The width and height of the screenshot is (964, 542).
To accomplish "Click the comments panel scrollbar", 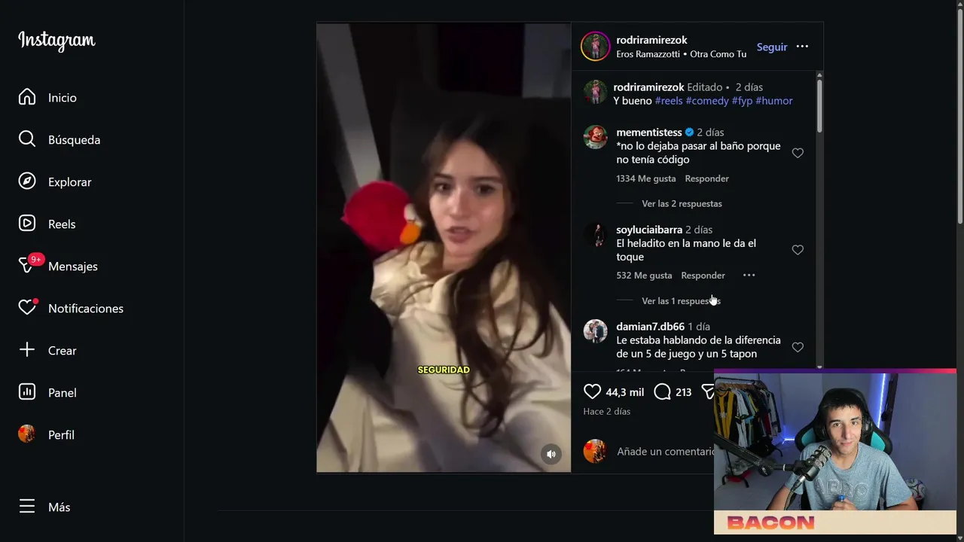I will click(x=819, y=105).
